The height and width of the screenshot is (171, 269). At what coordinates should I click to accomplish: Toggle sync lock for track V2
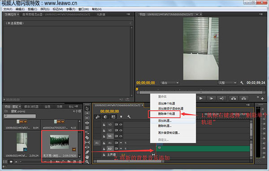tap(116, 130)
